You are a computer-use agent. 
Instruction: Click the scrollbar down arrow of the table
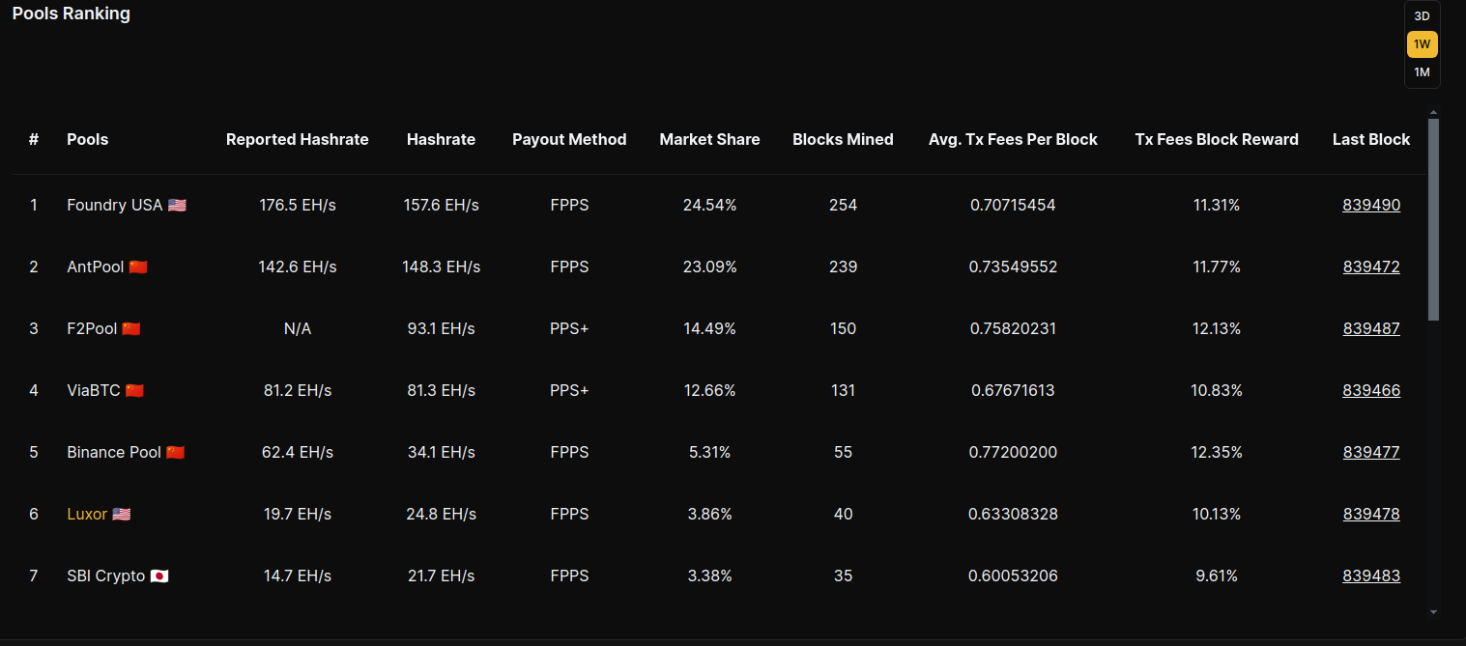1433,611
